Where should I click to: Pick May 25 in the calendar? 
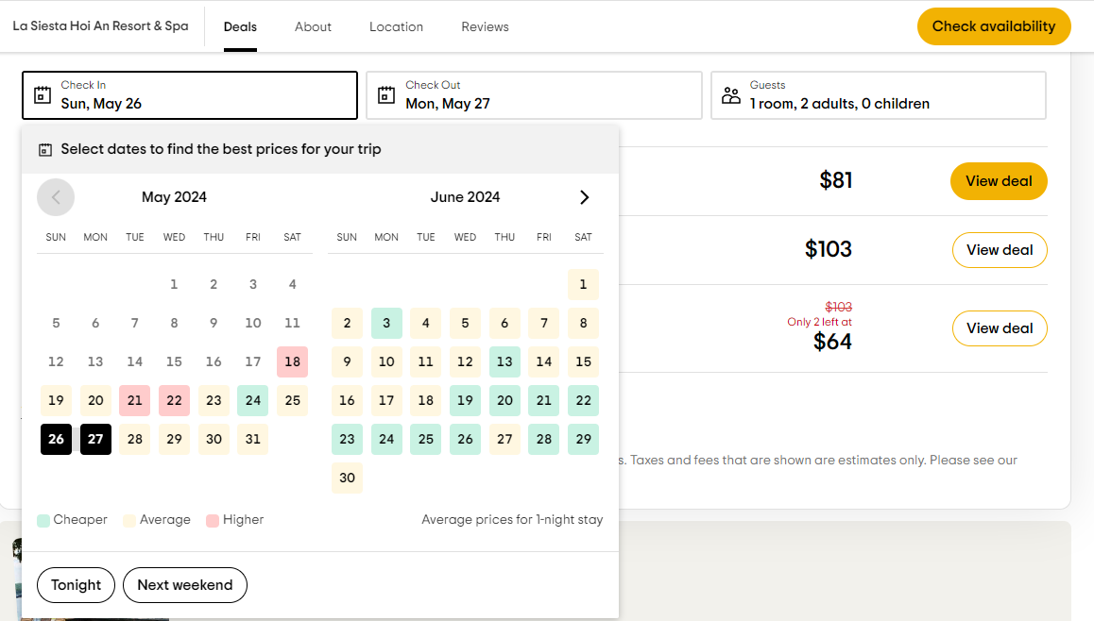[292, 401]
